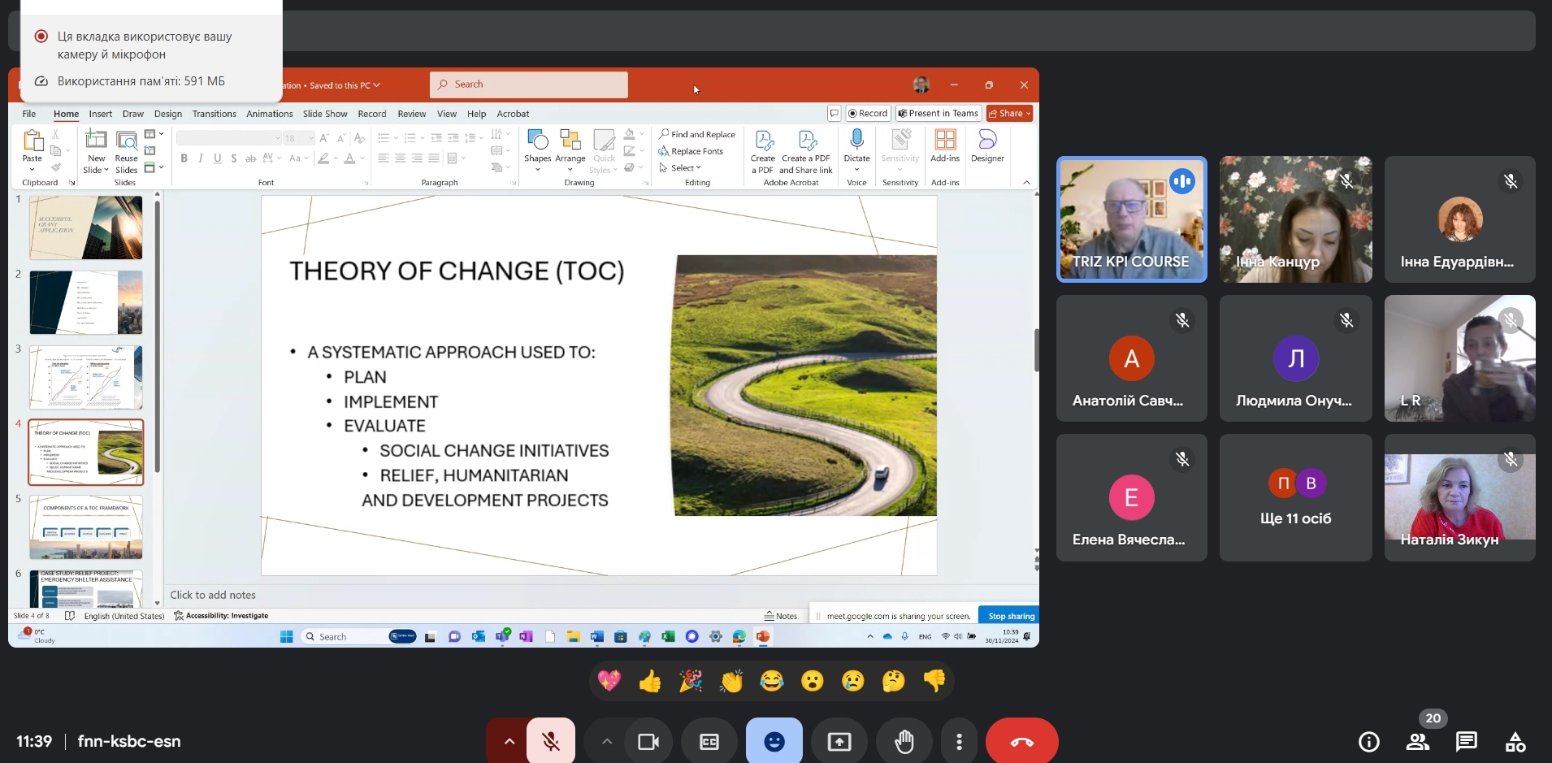The width and height of the screenshot is (1552, 763).
Task: Click Replace Fonts
Action: [691, 151]
